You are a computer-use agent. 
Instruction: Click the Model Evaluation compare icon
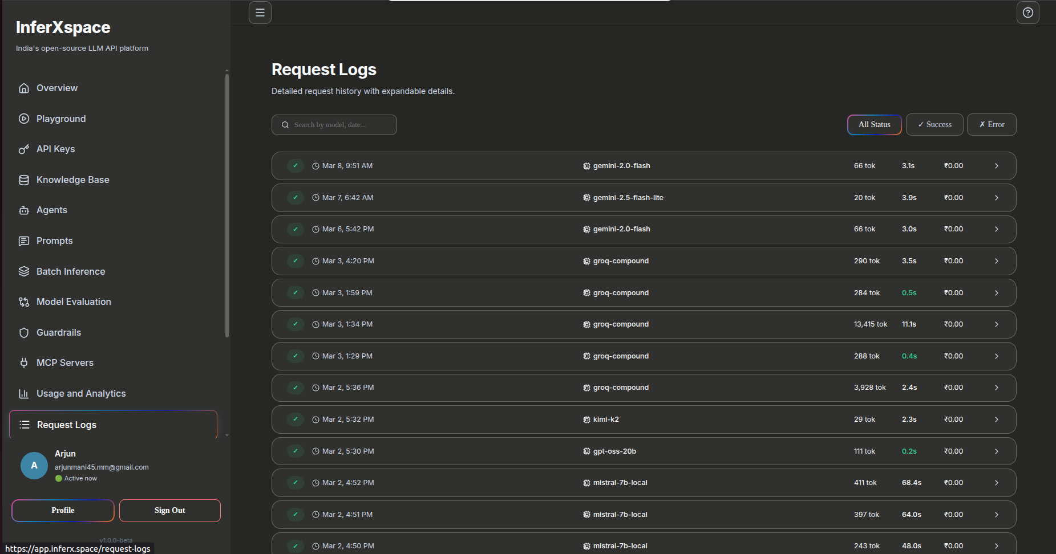(24, 302)
